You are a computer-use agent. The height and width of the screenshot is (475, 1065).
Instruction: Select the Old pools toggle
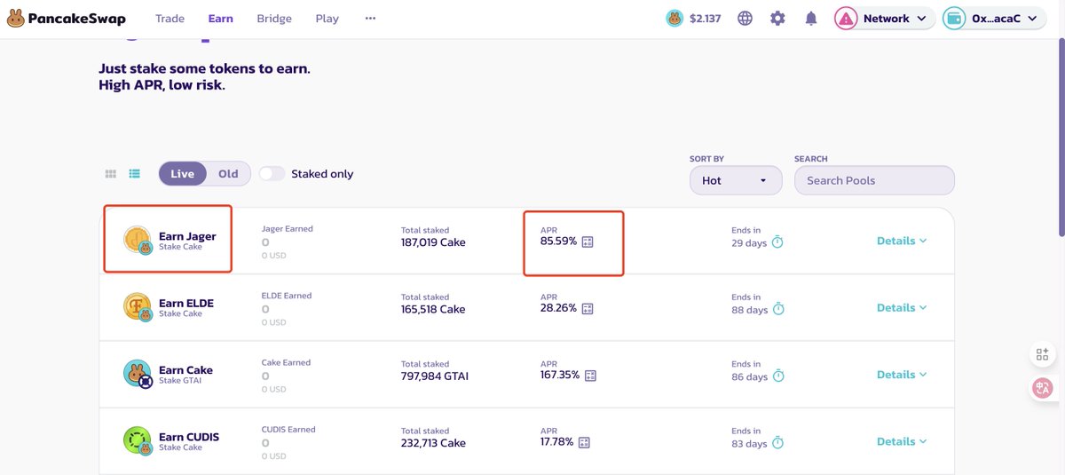[228, 174]
